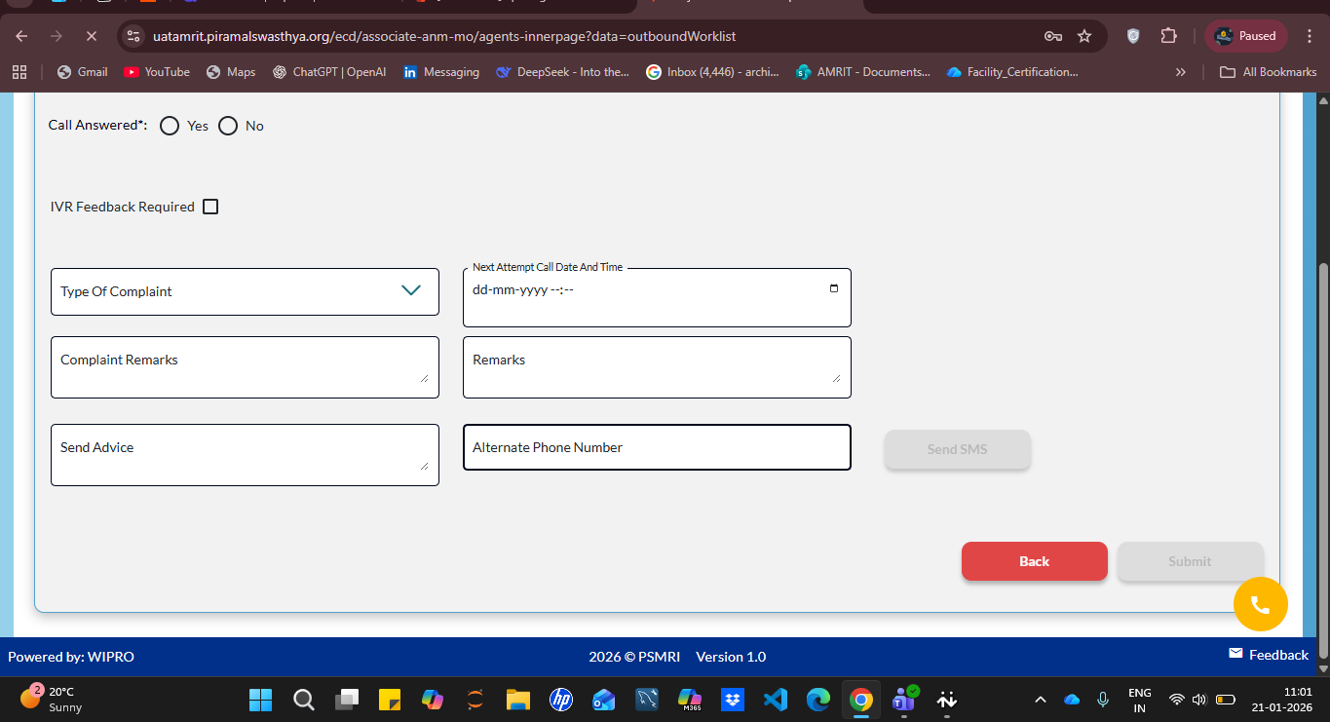Click the yellow phone call floating button
Screen dimensions: 1330x722
tap(1260, 604)
